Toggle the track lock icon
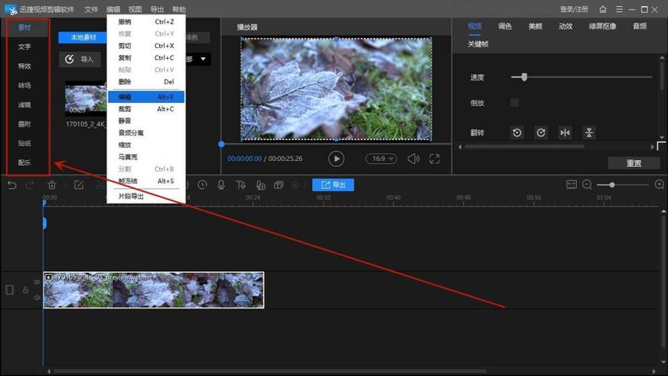Viewport: 668px width, 376px height. point(26,290)
